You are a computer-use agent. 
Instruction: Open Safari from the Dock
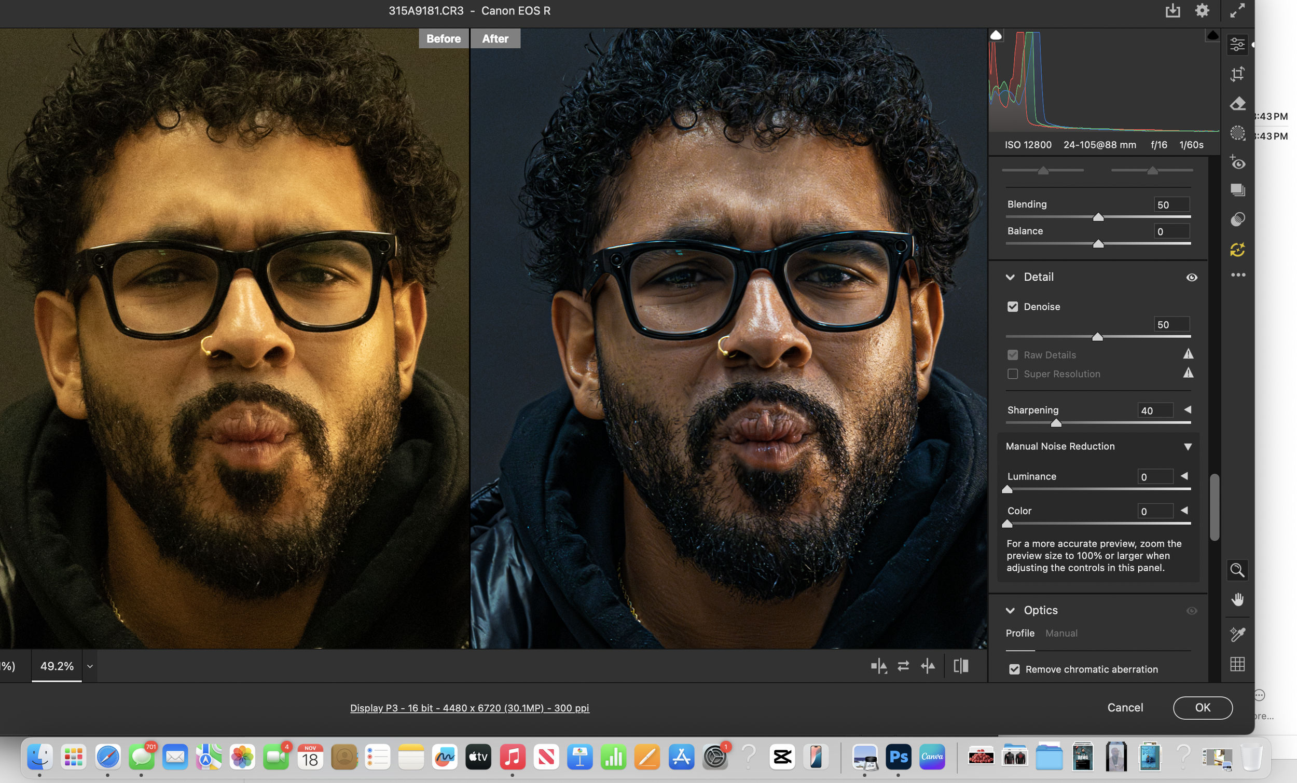(107, 757)
